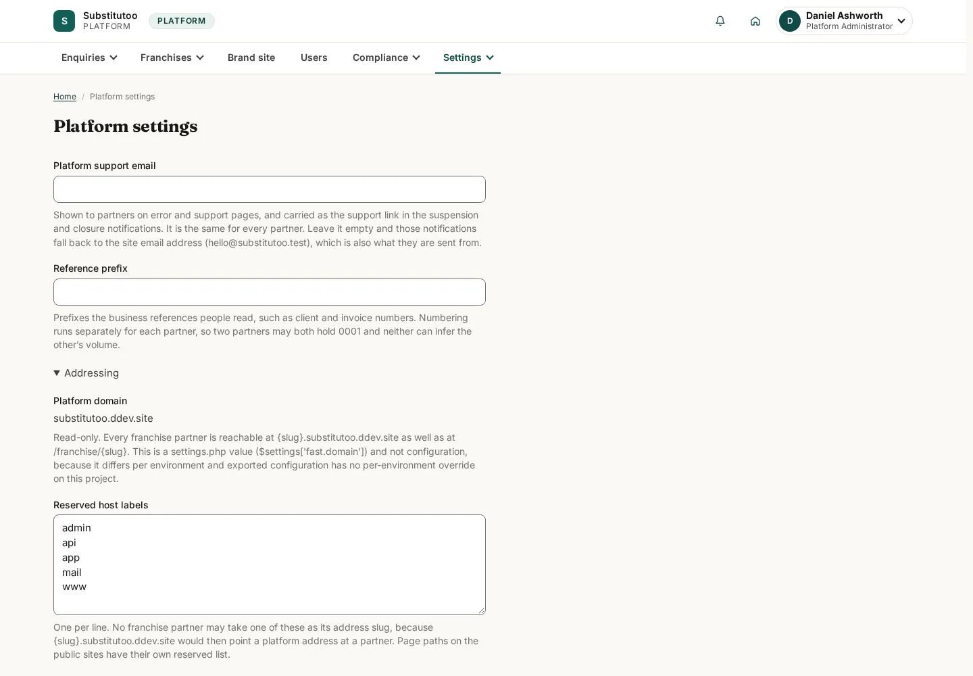This screenshot has height=676, width=973.
Task: Open the notifications bell
Action: (720, 21)
